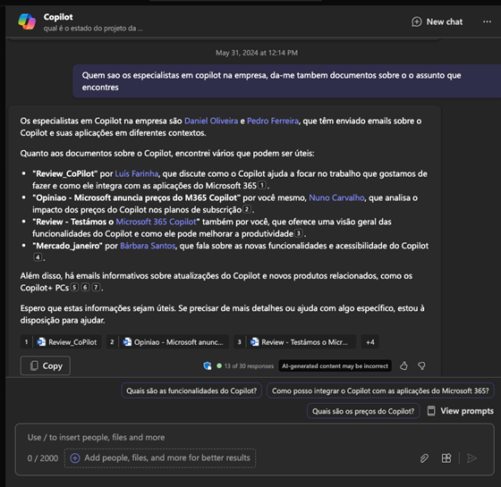Click citation marker 5 after Copilot+ PCs
The image size is (501, 487).
(74, 287)
